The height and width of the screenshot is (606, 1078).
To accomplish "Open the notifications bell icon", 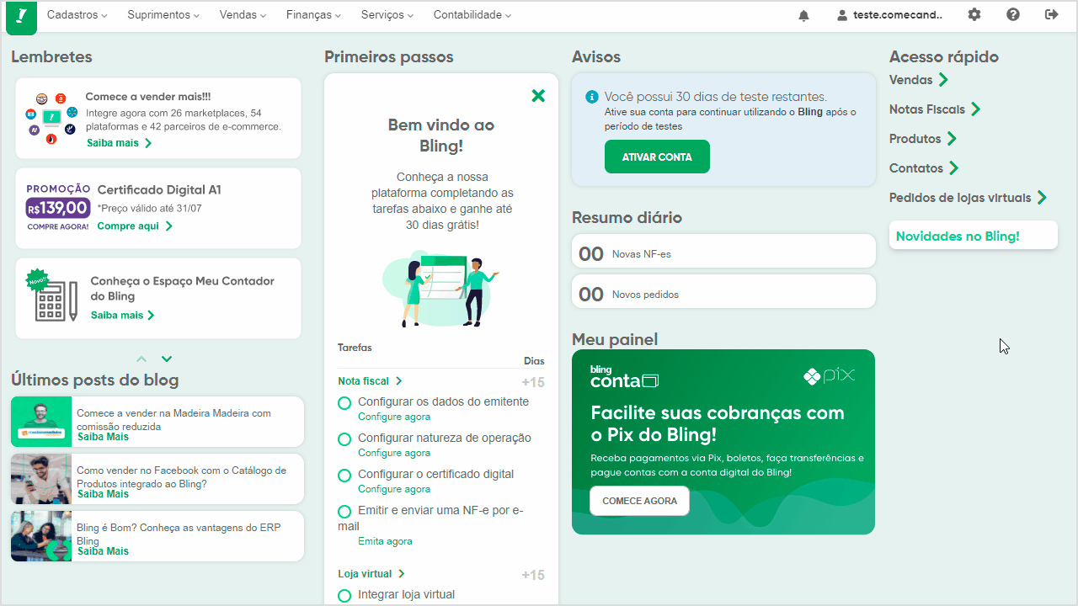I will (x=803, y=15).
